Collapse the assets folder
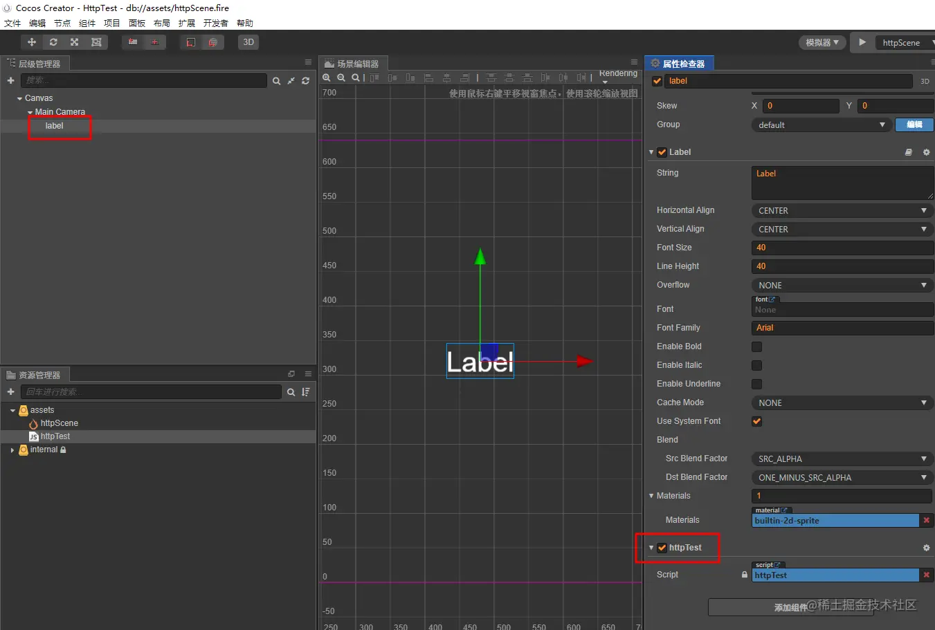935x630 pixels. coord(12,411)
